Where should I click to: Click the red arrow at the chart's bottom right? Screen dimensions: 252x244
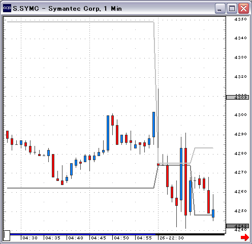pyautogui.click(x=245, y=237)
